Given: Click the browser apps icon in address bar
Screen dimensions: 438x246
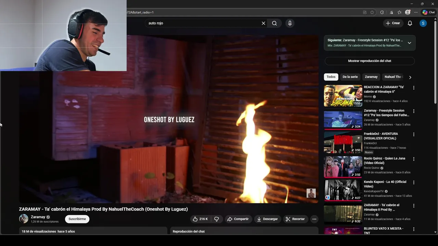Looking at the screenshot, I should click(365, 12).
